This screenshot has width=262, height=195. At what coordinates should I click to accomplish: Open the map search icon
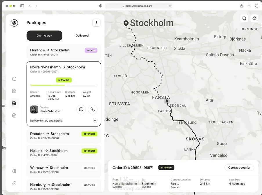coord(244,18)
